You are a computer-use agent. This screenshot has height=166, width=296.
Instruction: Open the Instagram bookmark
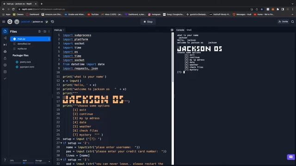[154, 14]
